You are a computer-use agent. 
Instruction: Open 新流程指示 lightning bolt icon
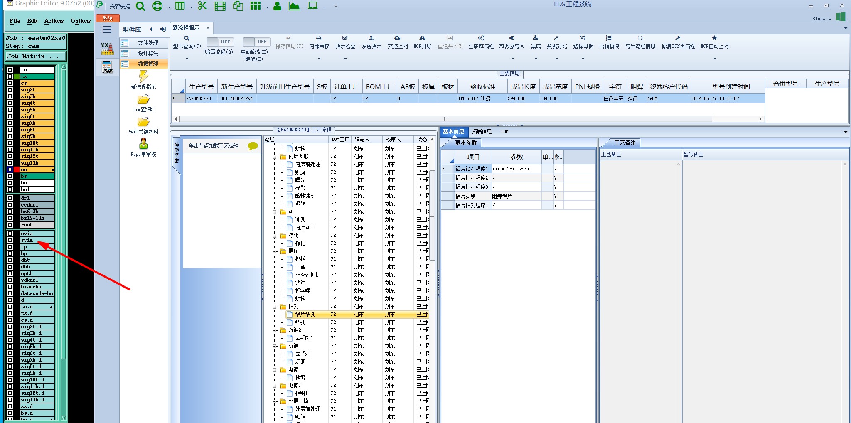(x=143, y=76)
